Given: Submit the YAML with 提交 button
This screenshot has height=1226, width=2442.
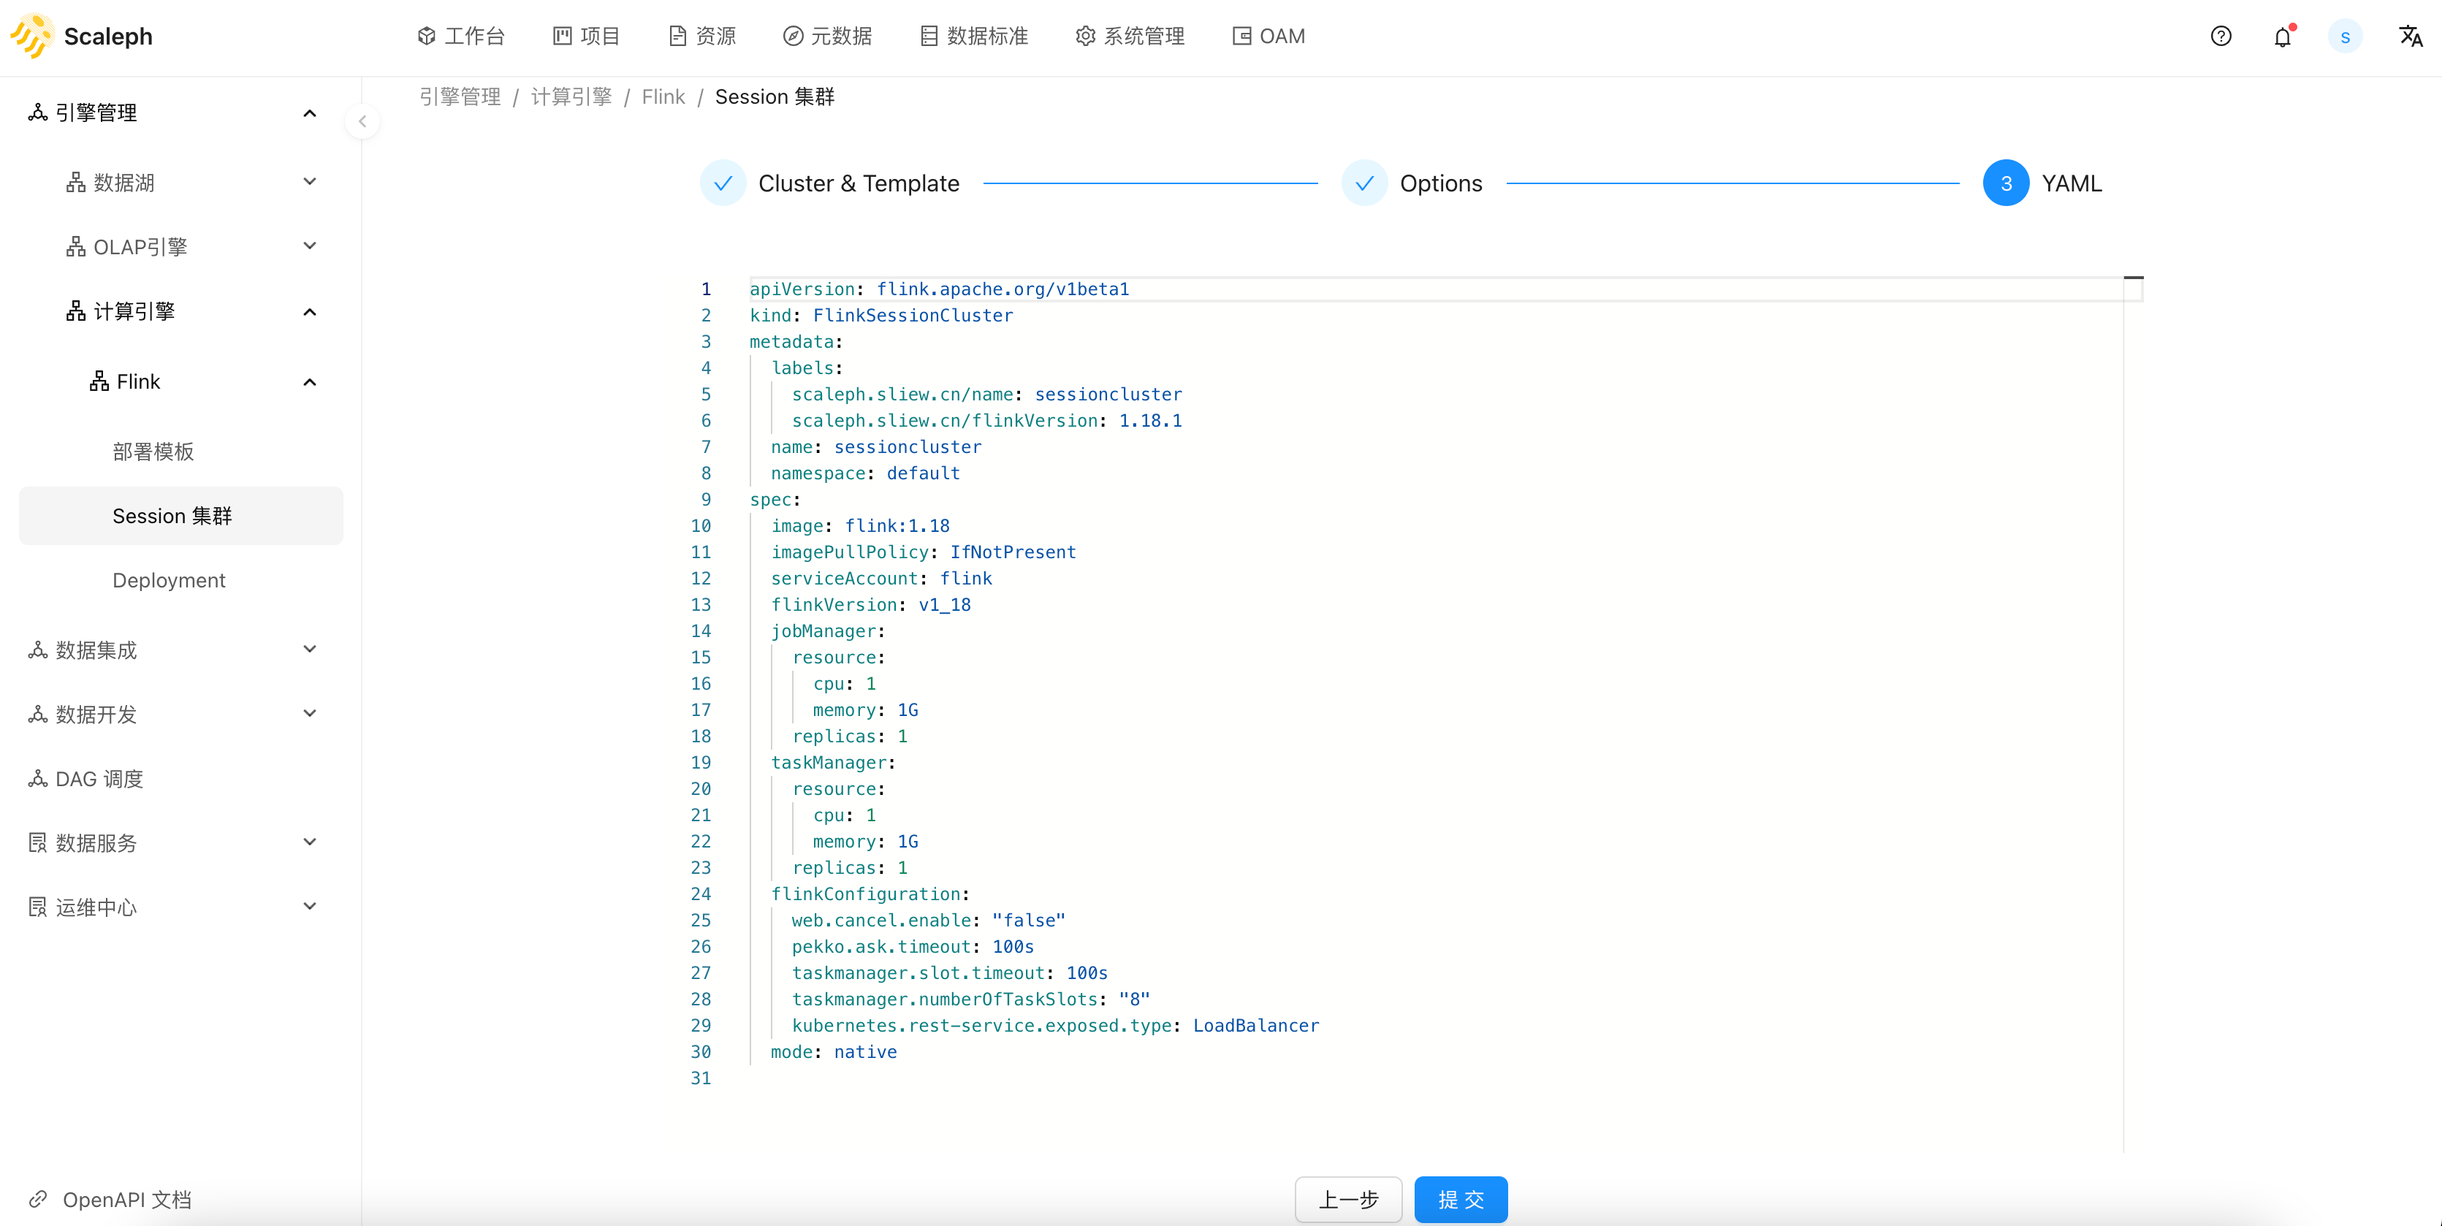Looking at the screenshot, I should (x=1461, y=1200).
